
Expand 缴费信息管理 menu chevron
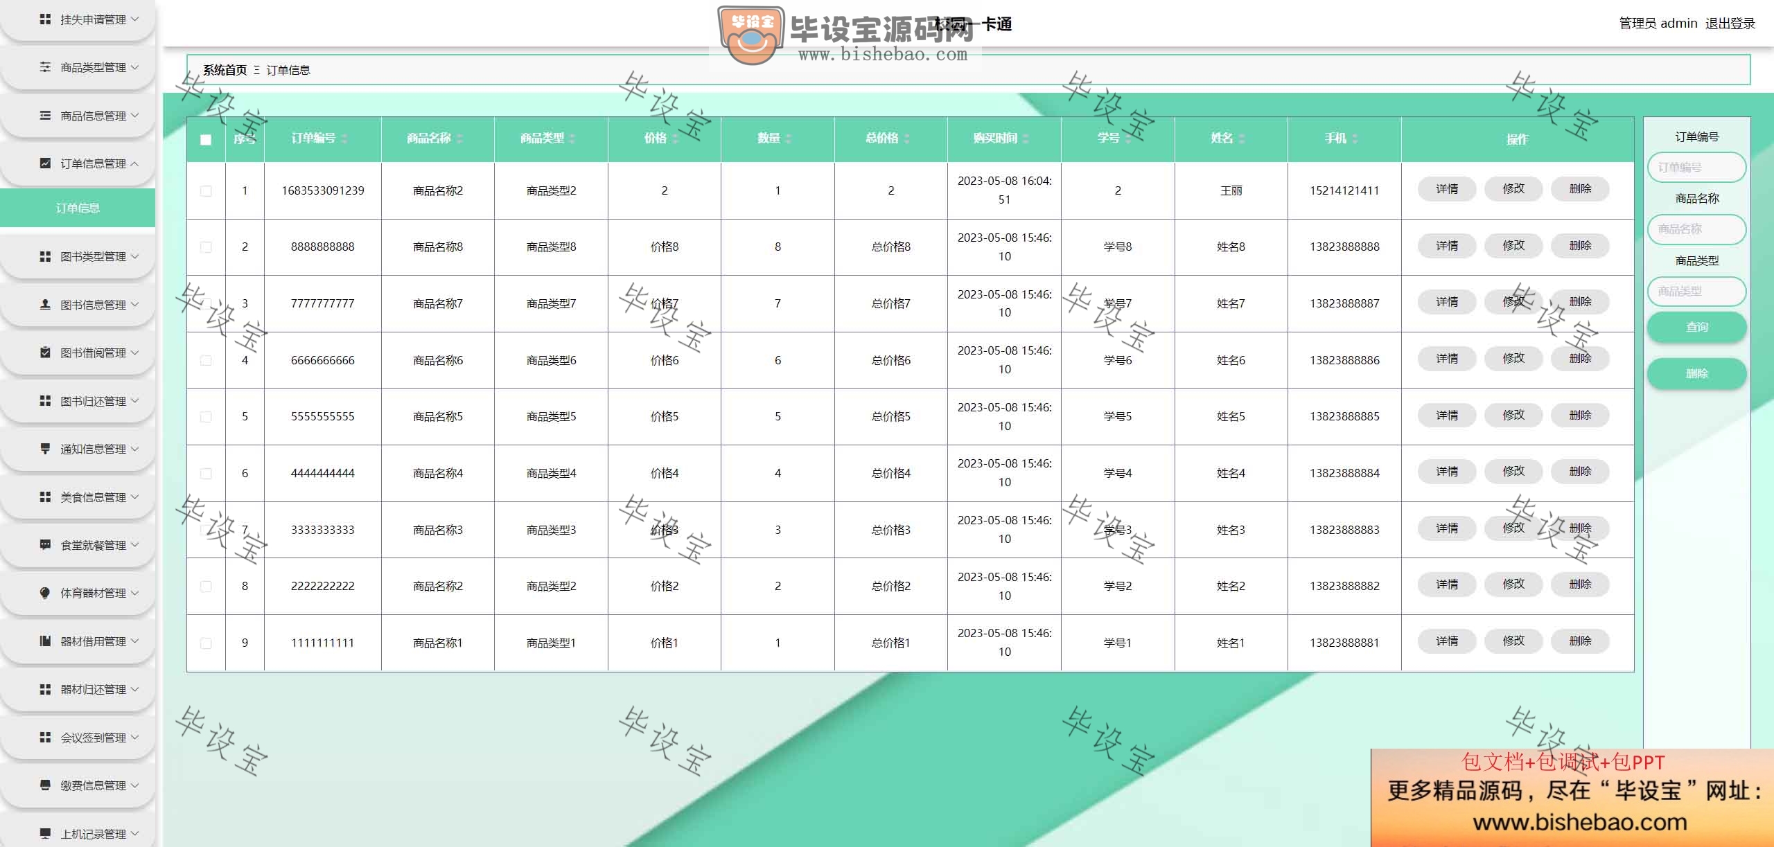pos(134,785)
